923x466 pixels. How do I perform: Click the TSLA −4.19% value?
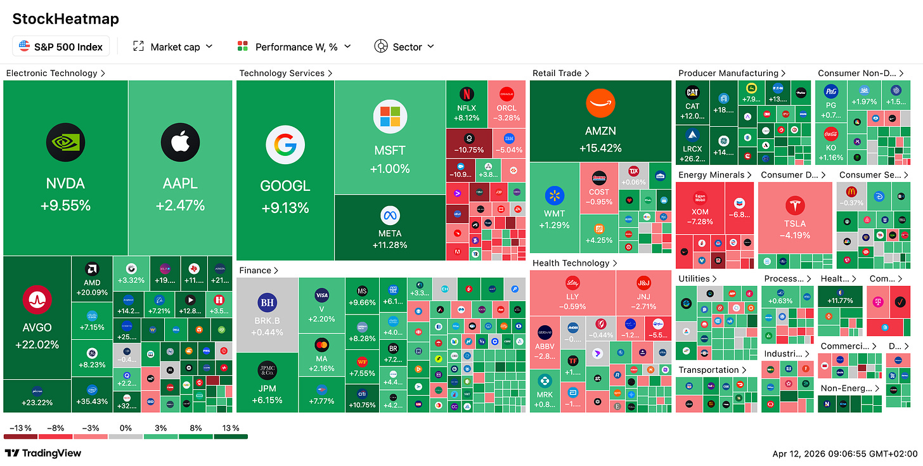pos(795,235)
